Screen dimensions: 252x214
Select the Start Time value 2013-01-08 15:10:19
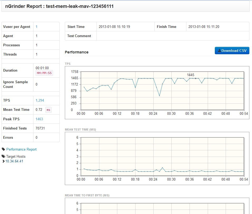click(114, 27)
